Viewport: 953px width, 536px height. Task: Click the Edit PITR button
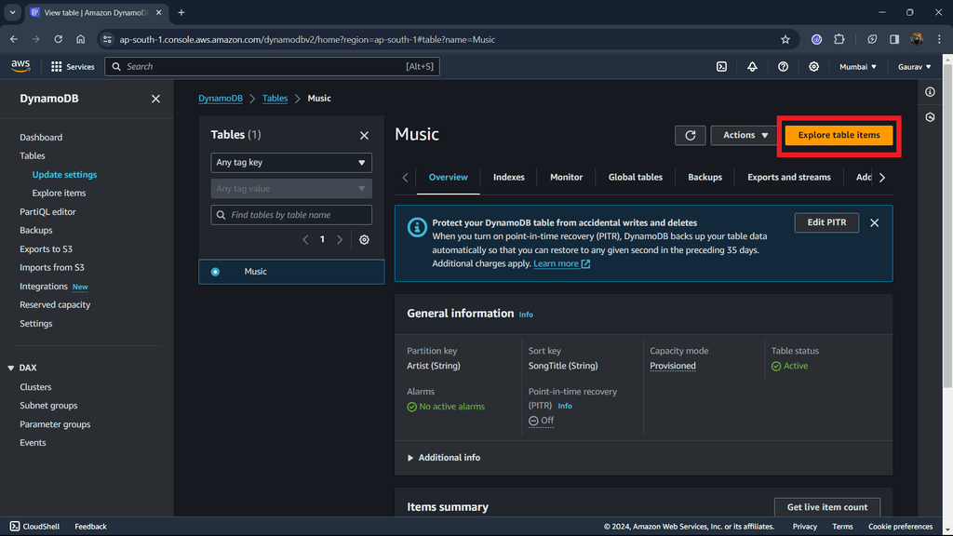[x=826, y=223]
